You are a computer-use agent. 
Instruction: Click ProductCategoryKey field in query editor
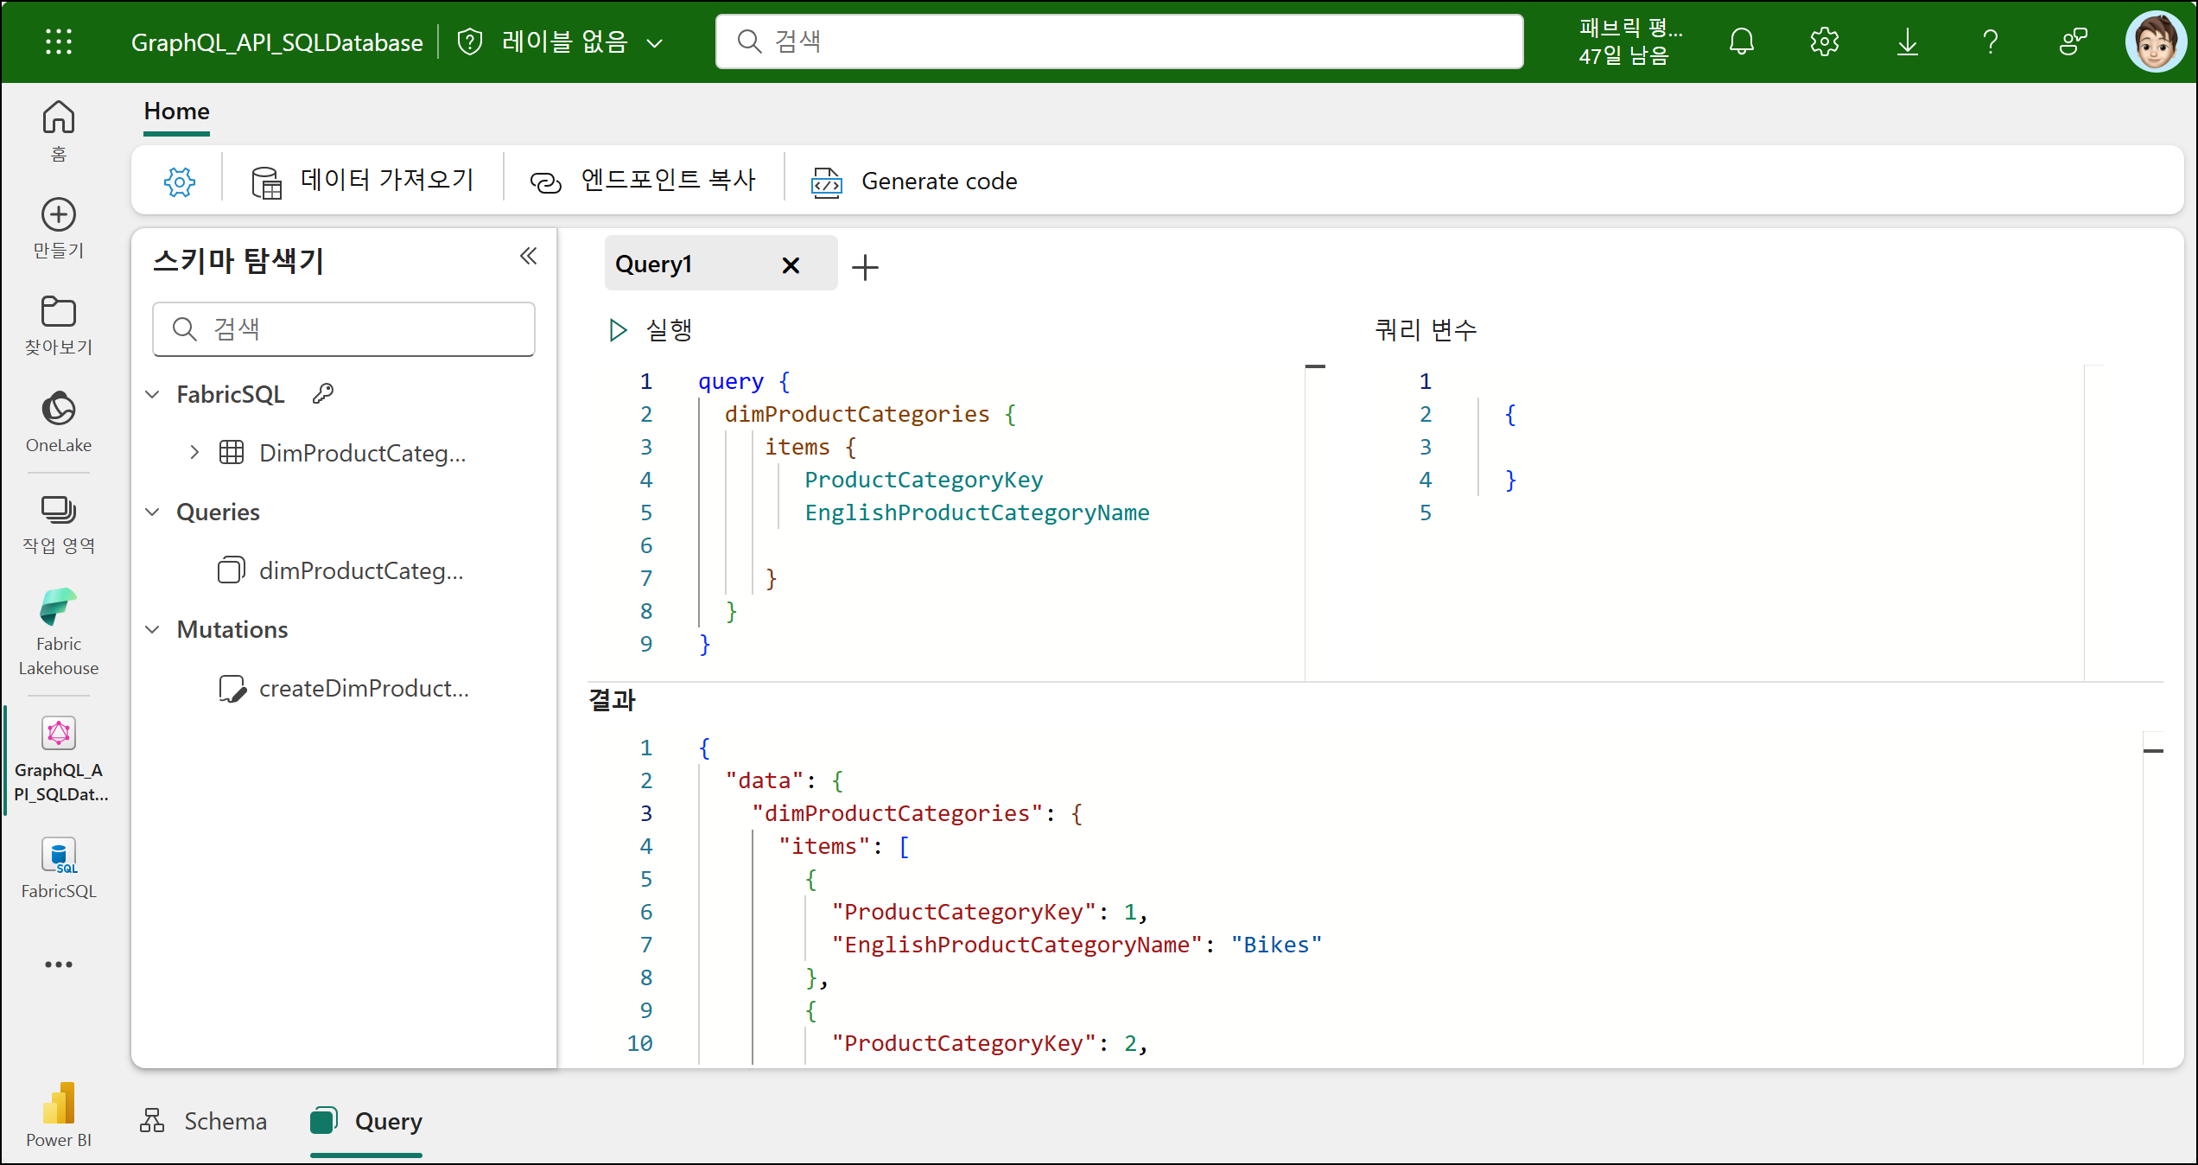[924, 480]
